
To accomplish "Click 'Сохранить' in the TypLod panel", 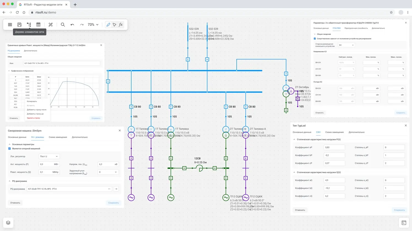I will pos(399,210).
